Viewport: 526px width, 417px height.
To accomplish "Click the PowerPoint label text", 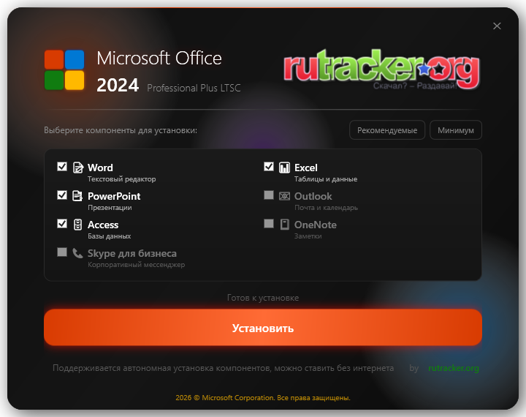I will tap(114, 196).
